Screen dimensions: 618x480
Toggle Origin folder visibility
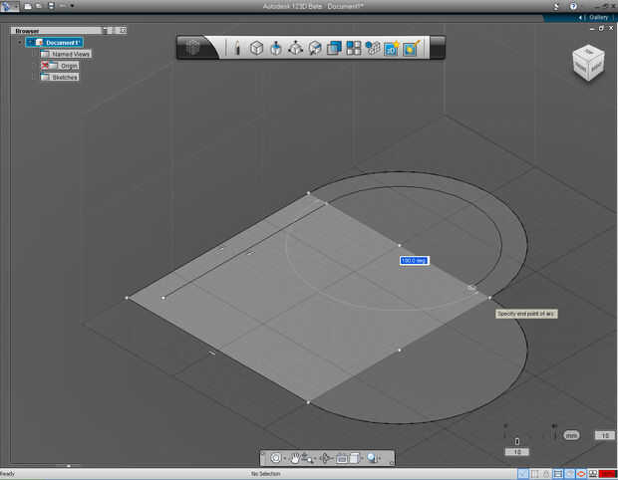[x=46, y=66]
